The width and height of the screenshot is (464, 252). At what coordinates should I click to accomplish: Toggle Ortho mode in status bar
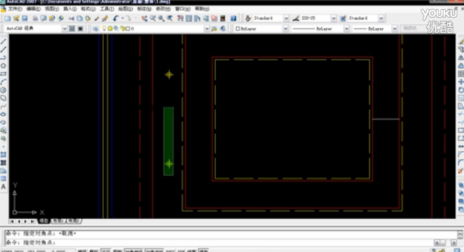tap(105, 251)
